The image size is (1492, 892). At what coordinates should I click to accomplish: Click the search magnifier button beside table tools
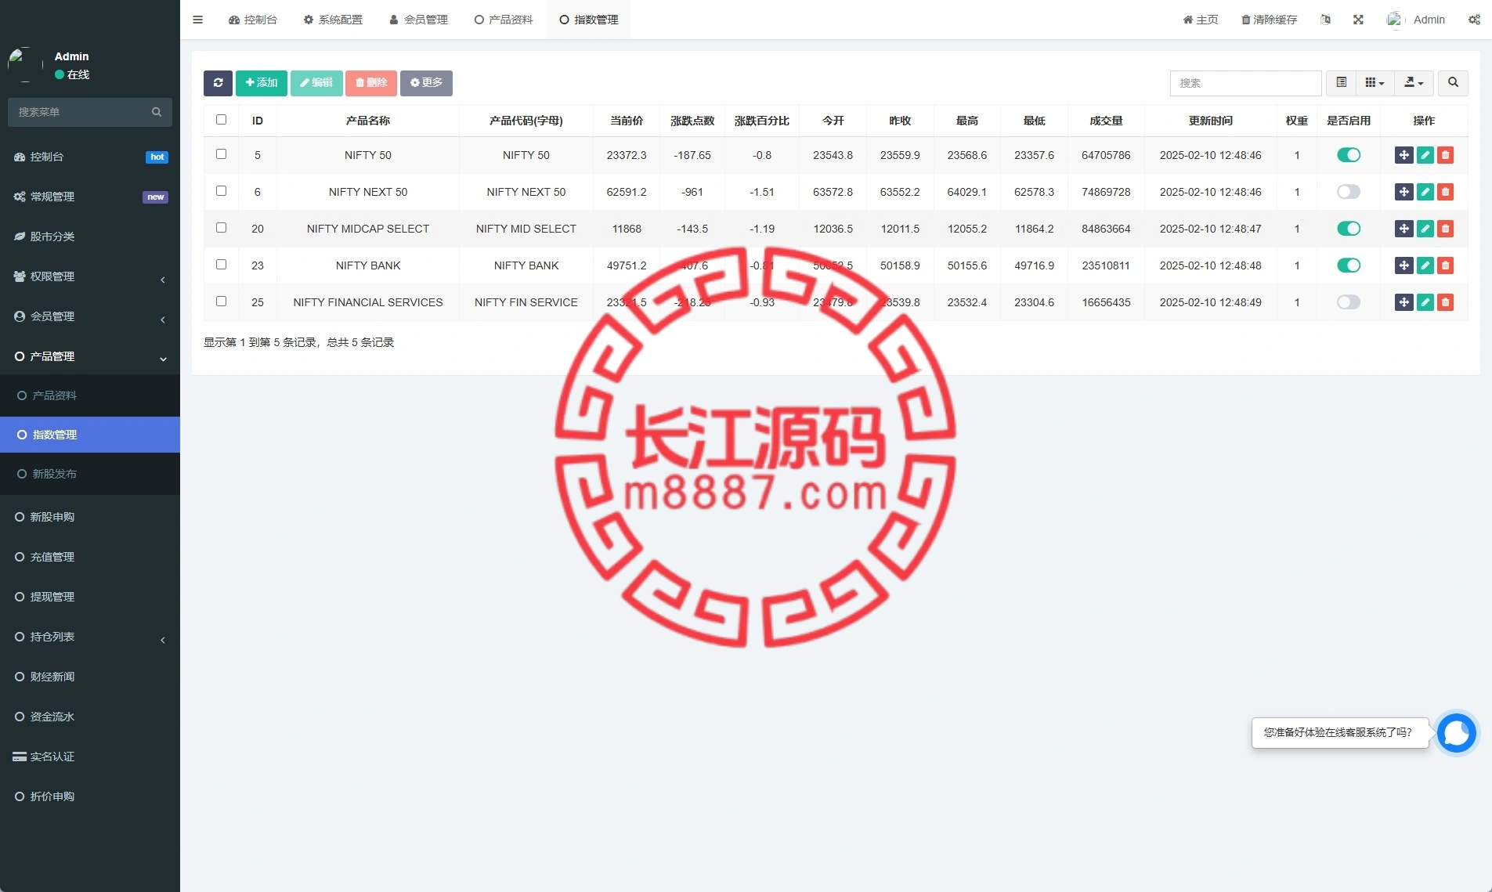1453,83
